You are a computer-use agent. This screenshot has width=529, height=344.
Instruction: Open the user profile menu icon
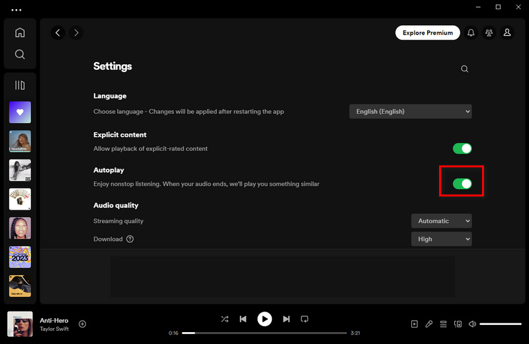(x=507, y=32)
